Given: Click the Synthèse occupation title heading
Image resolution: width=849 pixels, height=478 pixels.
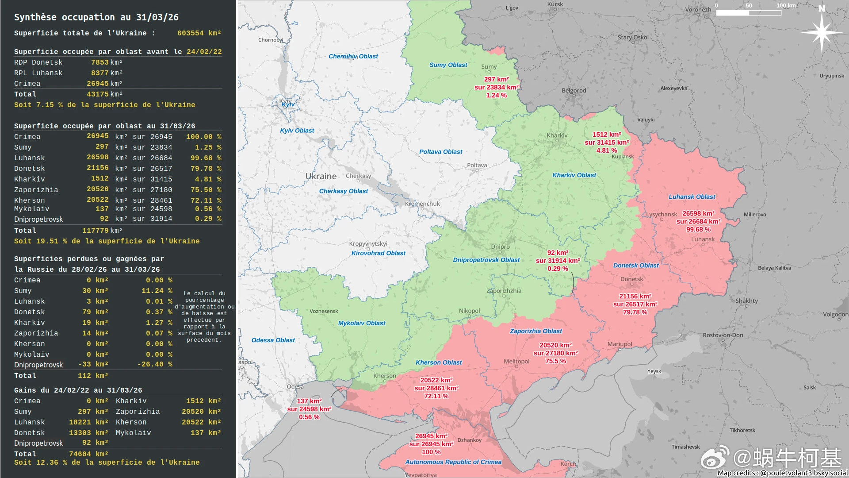Looking at the screenshot, I should coord(96,17).
